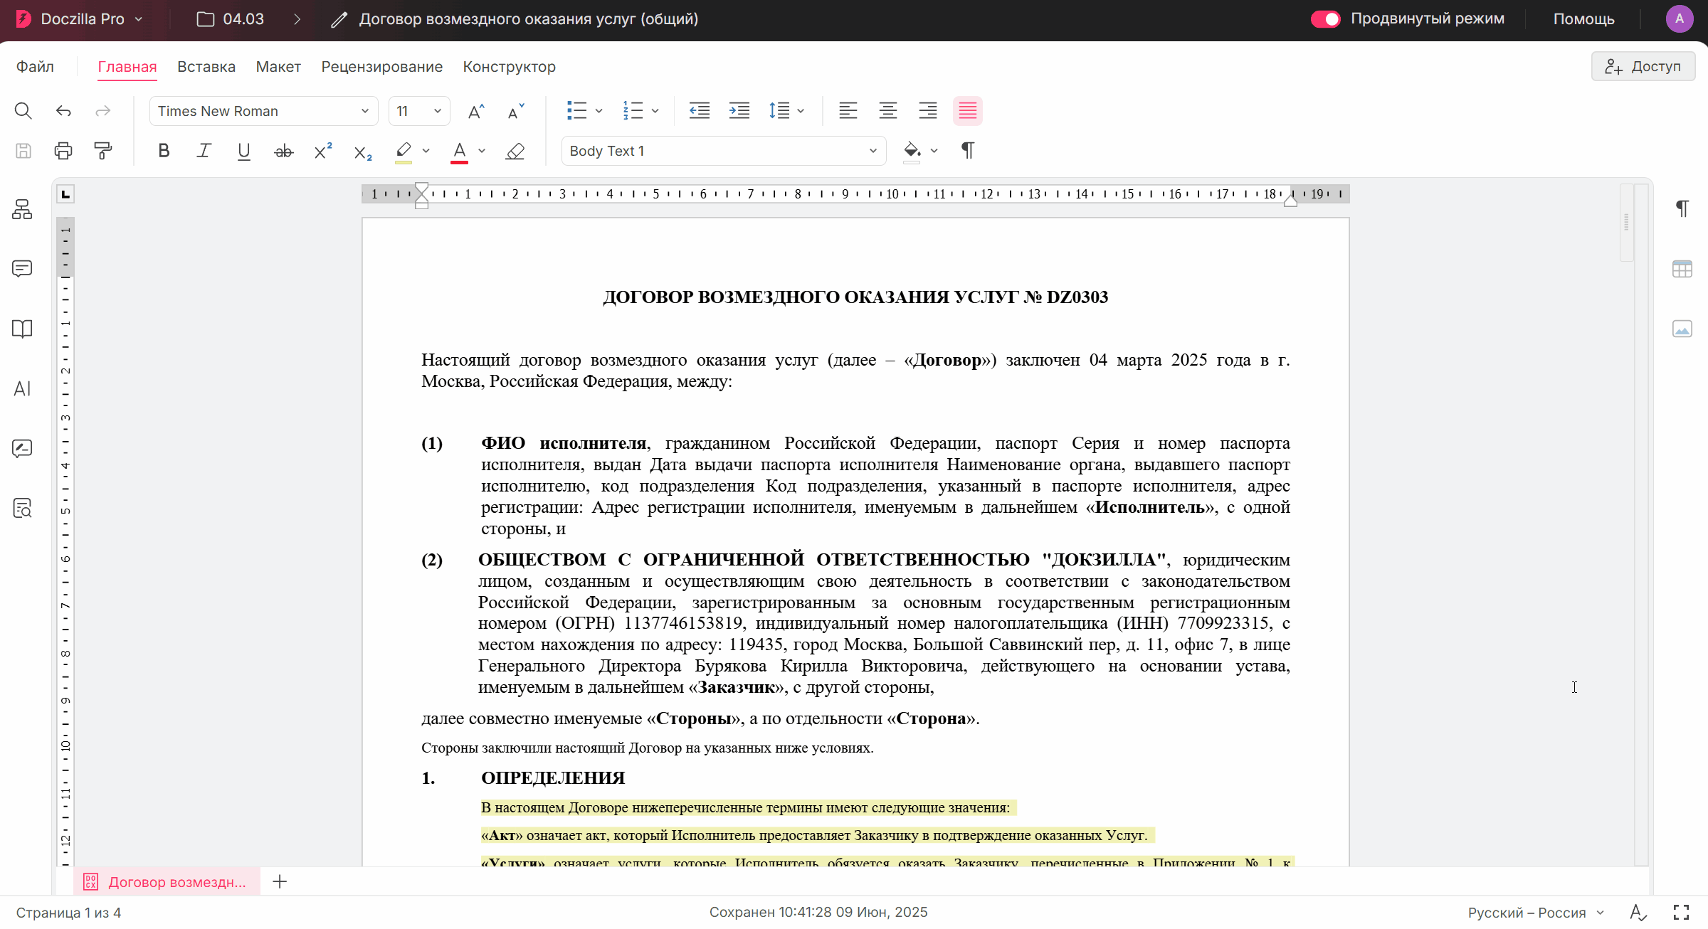The width and height of the screenshot is (1708, 929).
Task: Apply subscript formatting
Action: point(363,152)
